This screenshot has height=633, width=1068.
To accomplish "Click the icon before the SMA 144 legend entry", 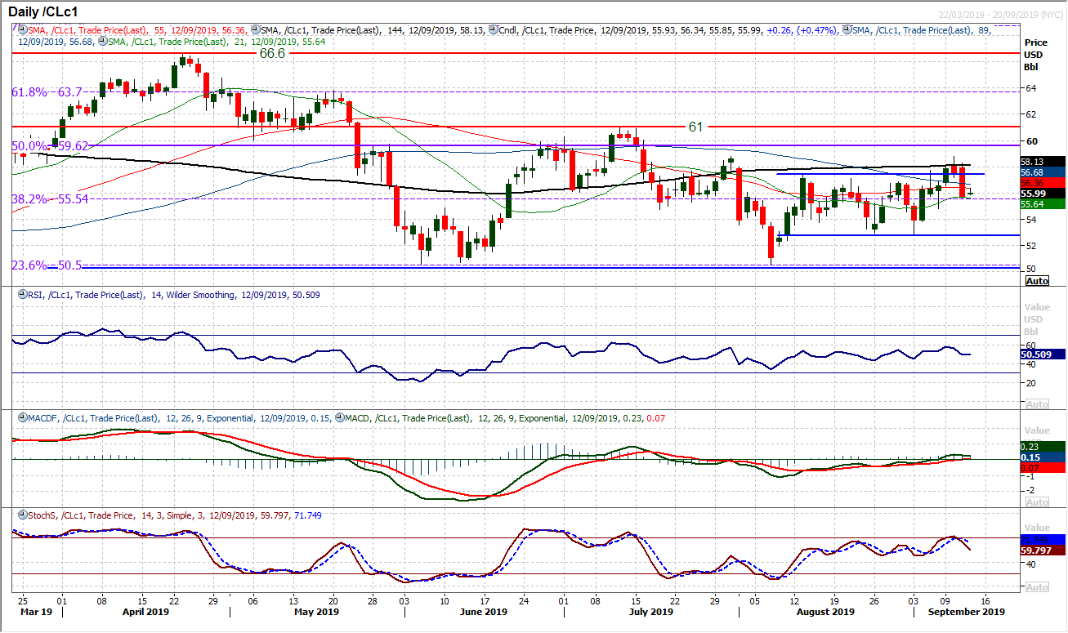I will pyautogui.click(x=257, y=30).
